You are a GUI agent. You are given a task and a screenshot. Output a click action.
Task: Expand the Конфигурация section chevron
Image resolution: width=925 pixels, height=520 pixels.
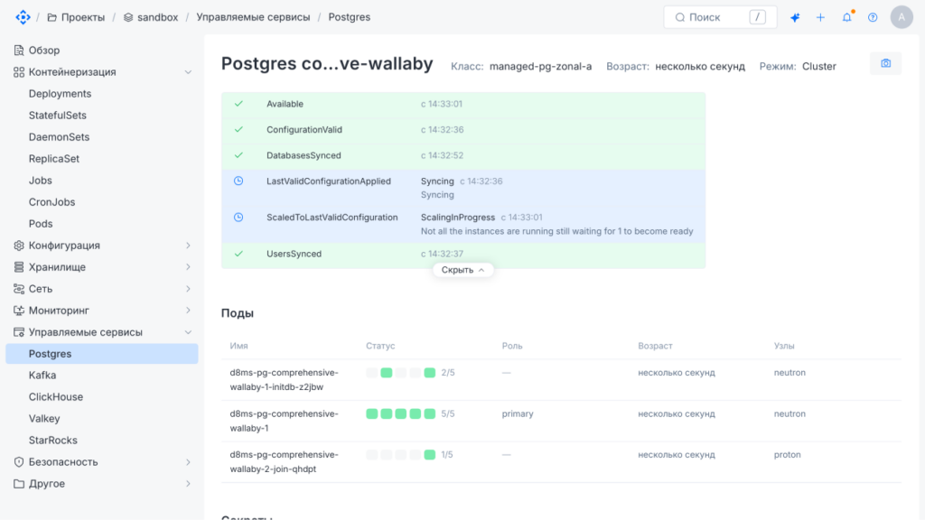(x=188, y=246)
